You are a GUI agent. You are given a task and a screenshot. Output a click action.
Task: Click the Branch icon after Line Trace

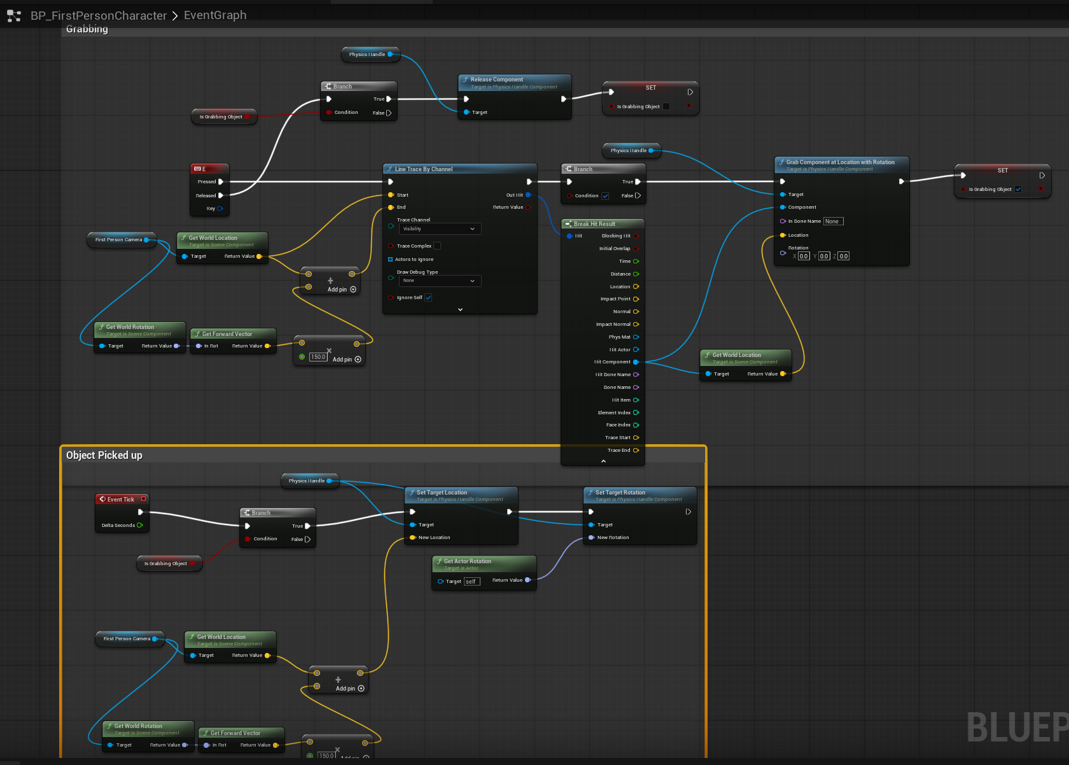(569, 169)
